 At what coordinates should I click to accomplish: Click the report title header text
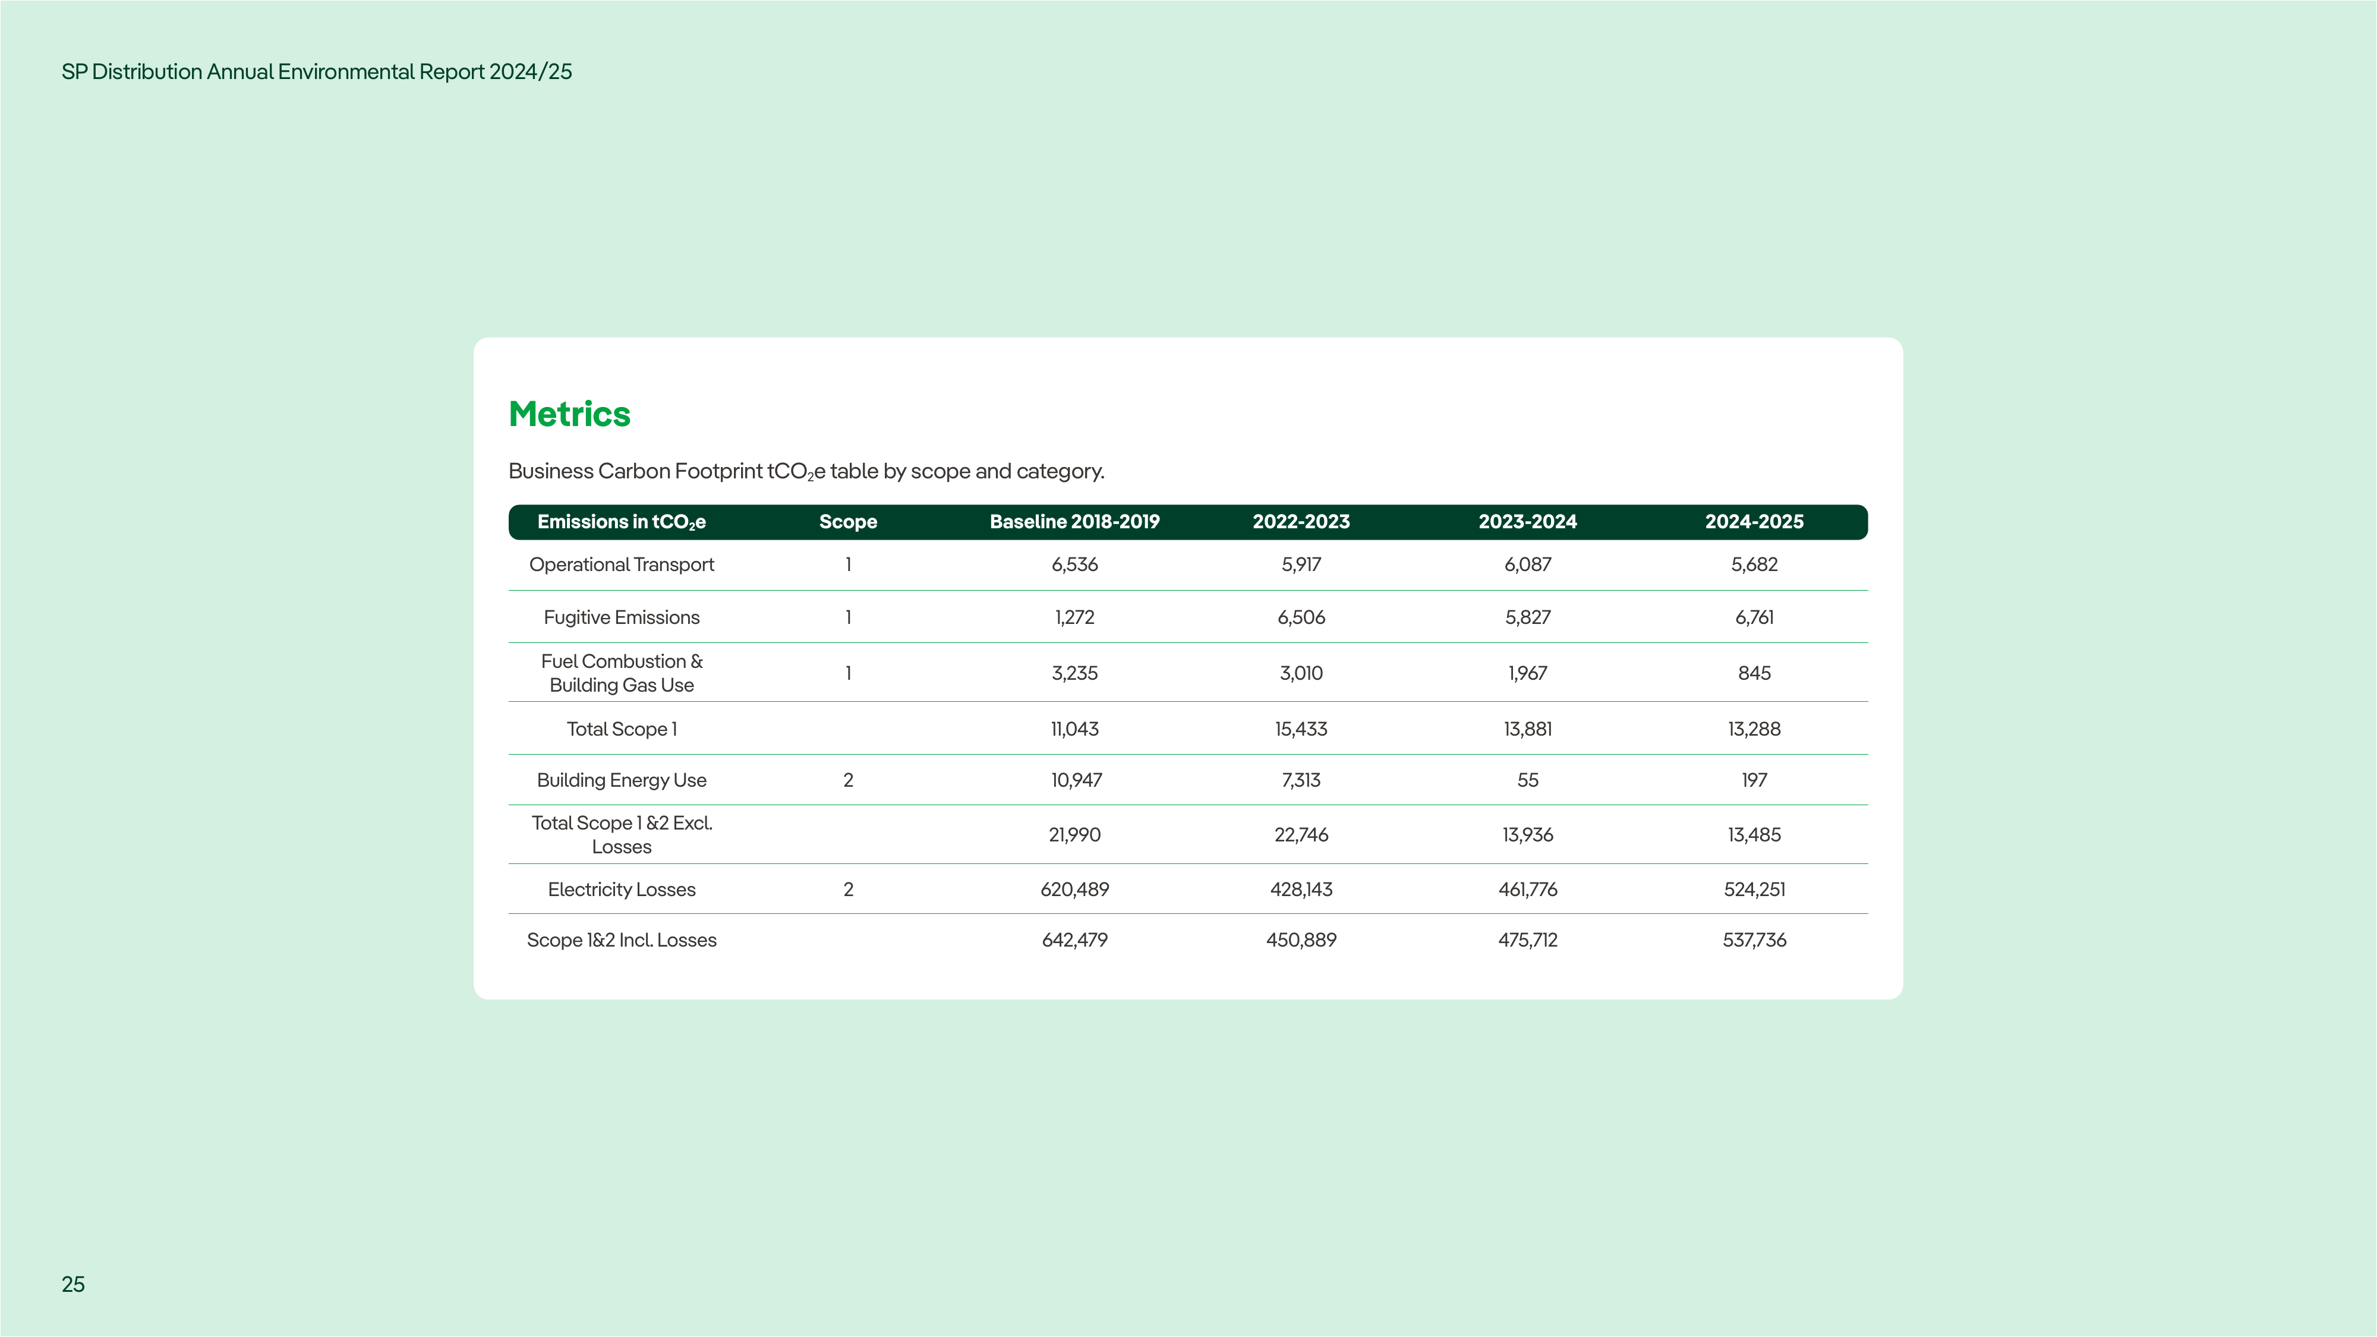click(x=317, y=72)
